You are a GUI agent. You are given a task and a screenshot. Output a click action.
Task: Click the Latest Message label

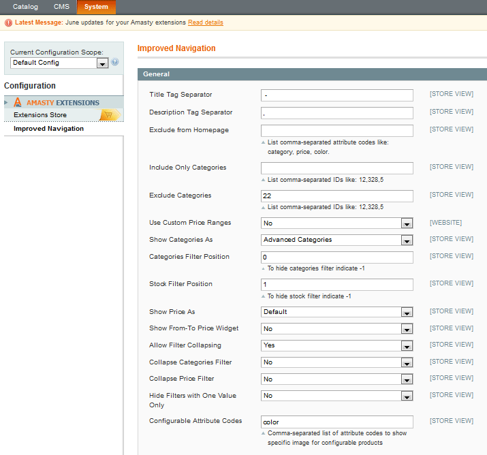[39, 22]
